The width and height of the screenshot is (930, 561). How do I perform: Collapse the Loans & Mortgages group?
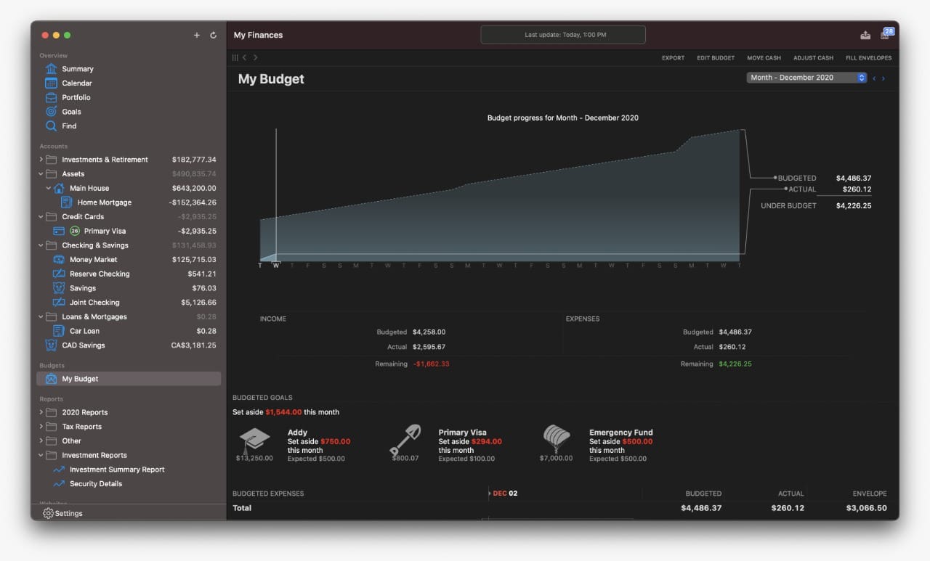41,317
